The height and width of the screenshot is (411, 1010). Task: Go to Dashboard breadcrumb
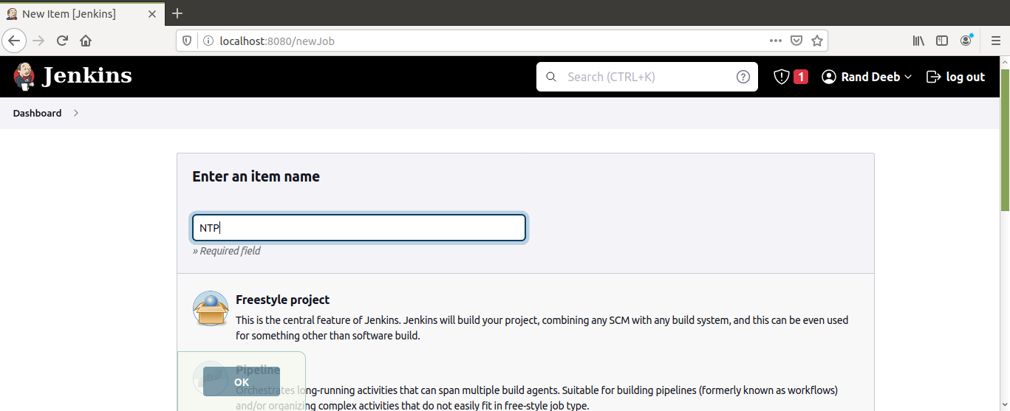coord(37,113)
